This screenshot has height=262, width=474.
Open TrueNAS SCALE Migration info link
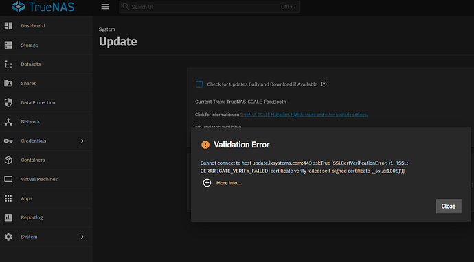click(304, 115)
